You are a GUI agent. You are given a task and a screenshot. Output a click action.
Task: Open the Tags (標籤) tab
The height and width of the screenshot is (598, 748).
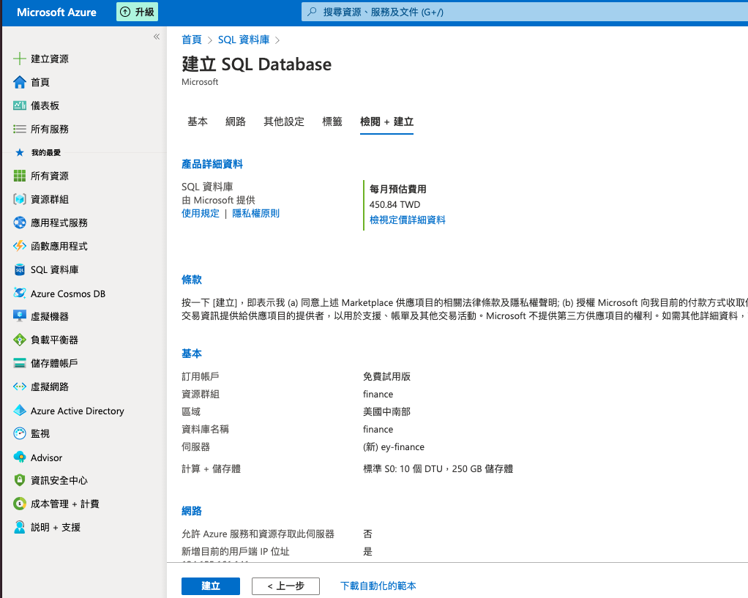coord(332,122)
